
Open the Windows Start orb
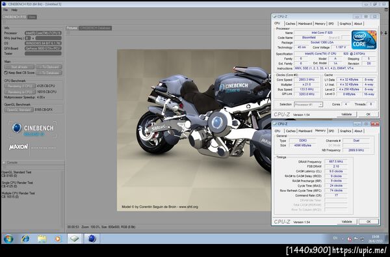[8, 239]
